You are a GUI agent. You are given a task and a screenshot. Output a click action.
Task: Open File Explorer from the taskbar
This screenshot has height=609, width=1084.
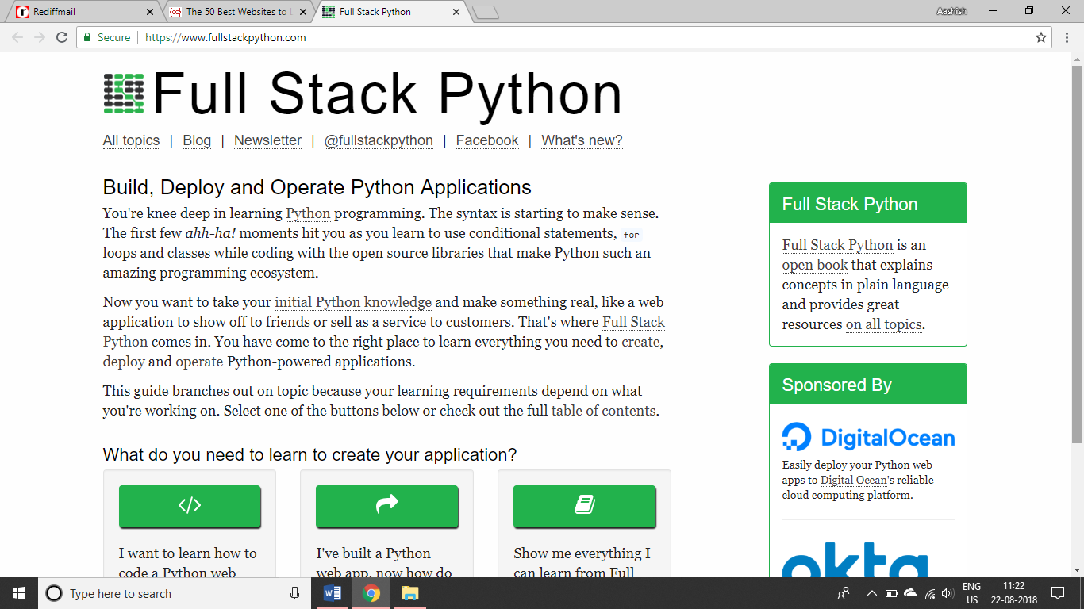pyautogui.click(x=409, y=593)
